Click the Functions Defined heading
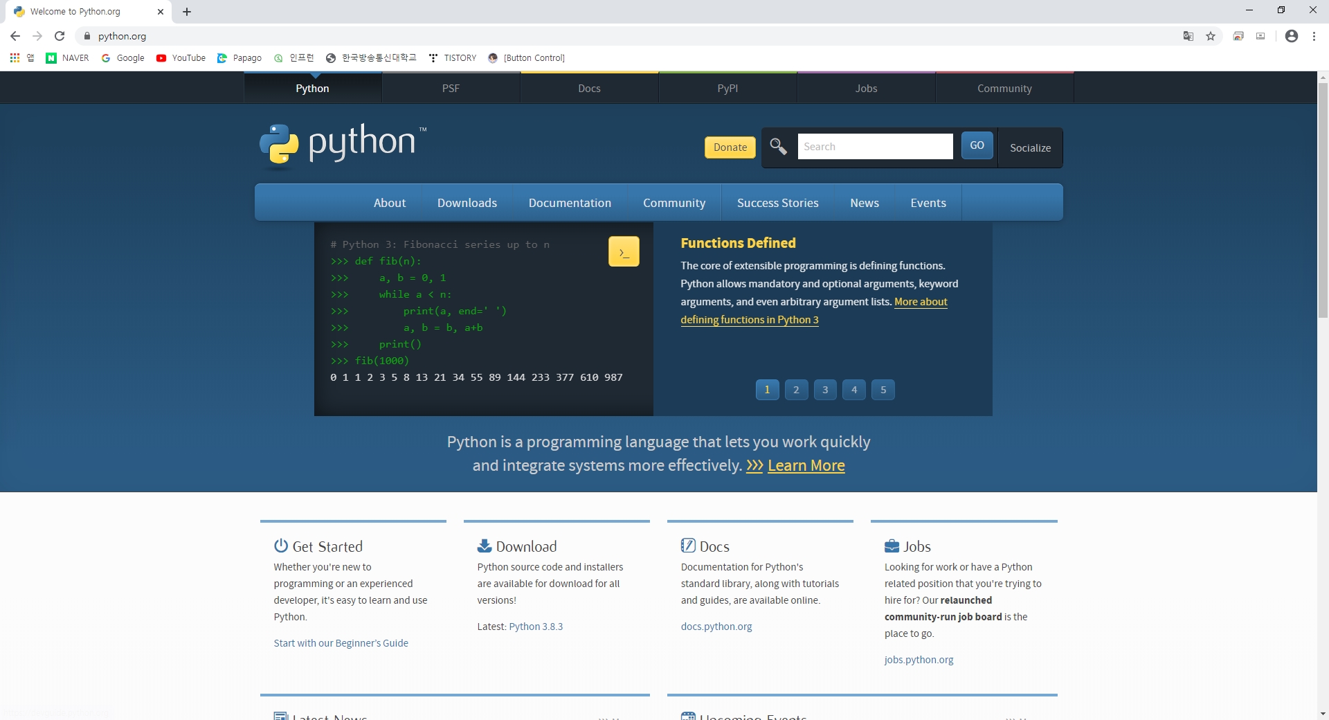The image size is (1329, 720). pos(738,243)
